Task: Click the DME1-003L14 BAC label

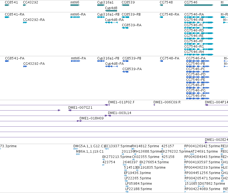Action: point(119,113)
